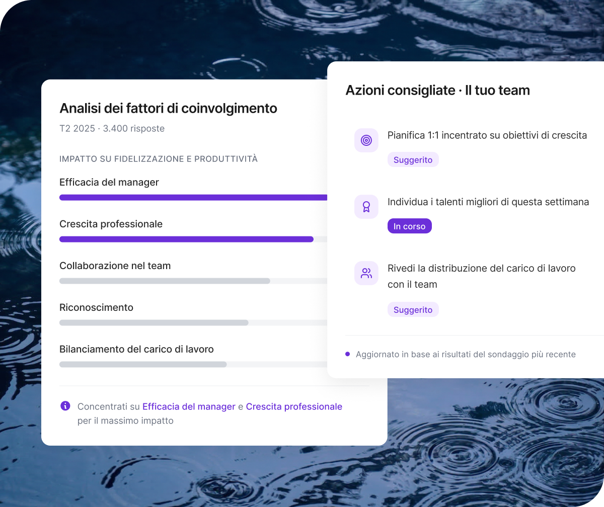This screenshot has height=507, width=604.
Task: Click the Bilanciamento del carico di lavoro bar
Action: [193, 365]
